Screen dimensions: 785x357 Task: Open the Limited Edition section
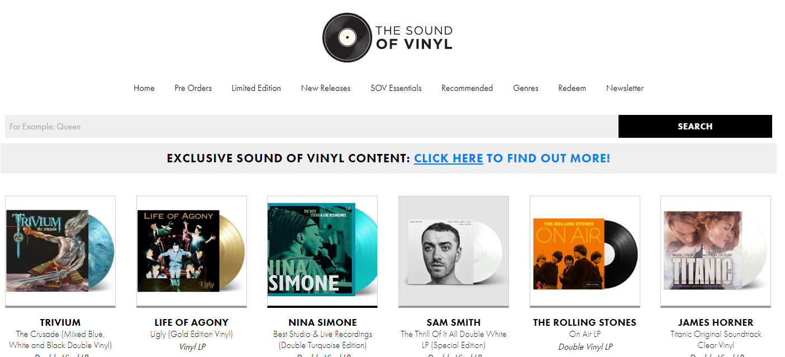click(x=256, y=88)
